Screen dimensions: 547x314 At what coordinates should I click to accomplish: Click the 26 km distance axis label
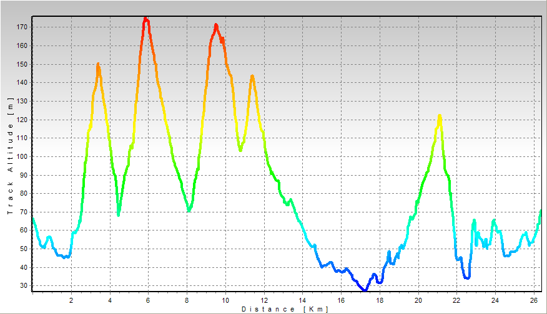[x=534, y=300]
